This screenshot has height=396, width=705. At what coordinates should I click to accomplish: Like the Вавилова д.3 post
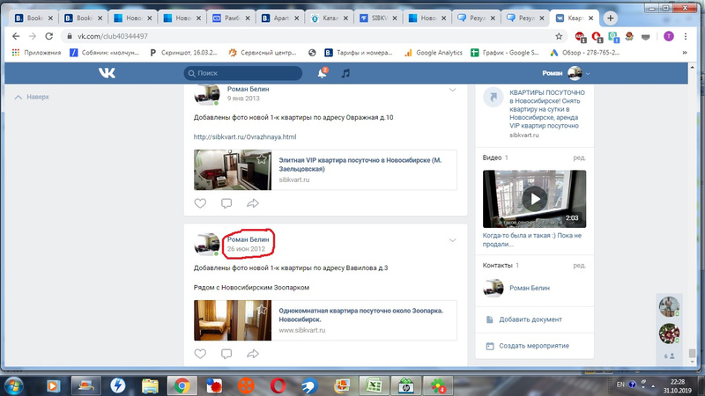tap(200, 354)
